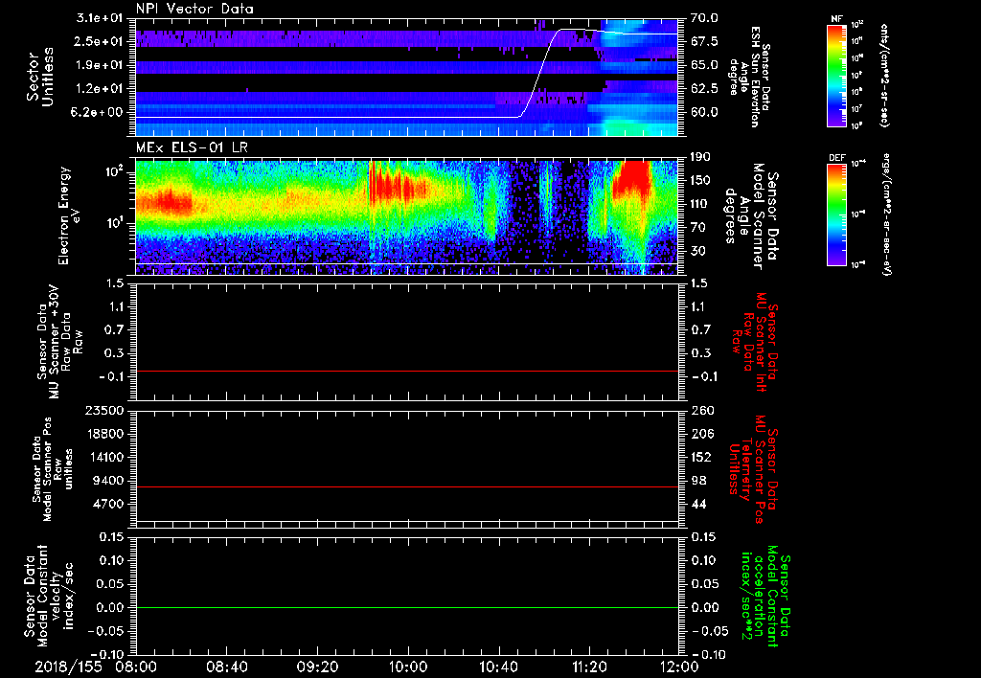Screen dimensions: 981x678
Task: Click the '190' scanner angle tick
Action: pos(700,157)
